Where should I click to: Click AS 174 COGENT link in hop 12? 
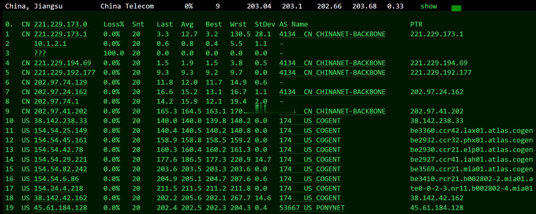coord(310,140)
